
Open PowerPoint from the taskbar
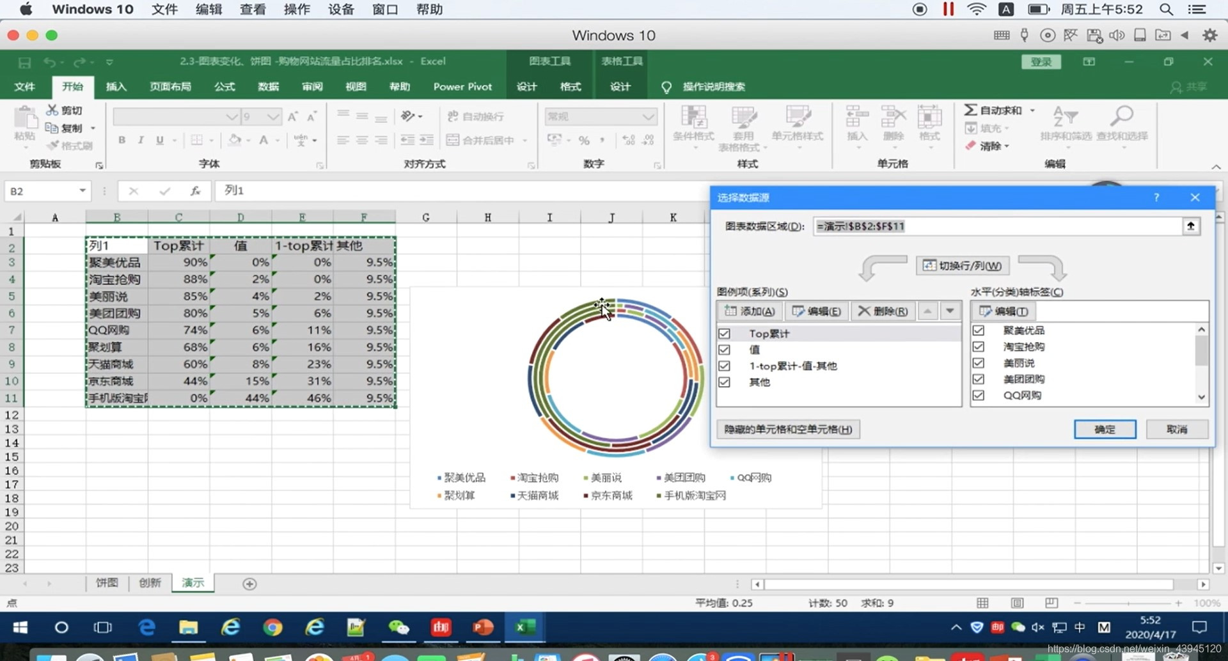483,628
